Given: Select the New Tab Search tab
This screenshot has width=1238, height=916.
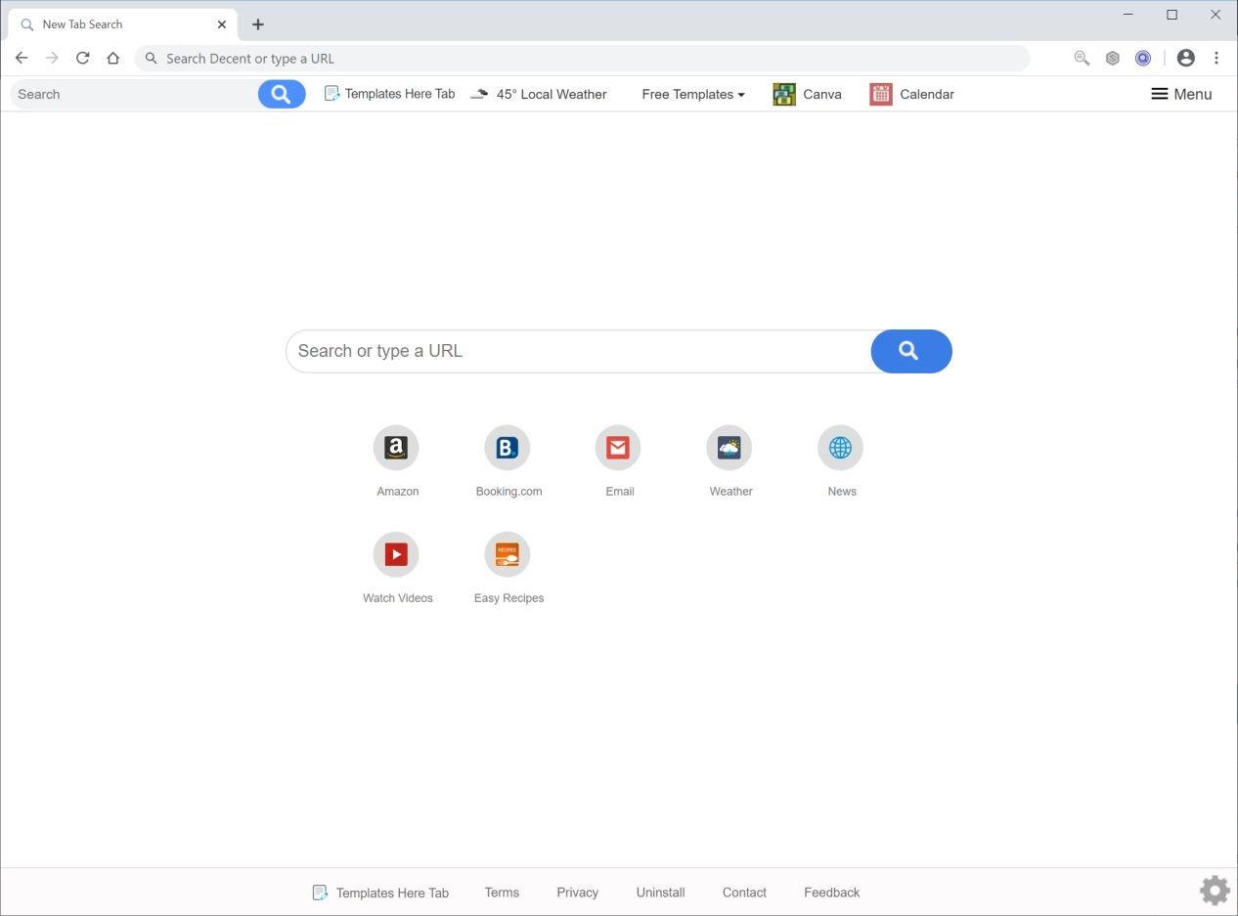Looking at the screenshot, I should click(122, 24).
